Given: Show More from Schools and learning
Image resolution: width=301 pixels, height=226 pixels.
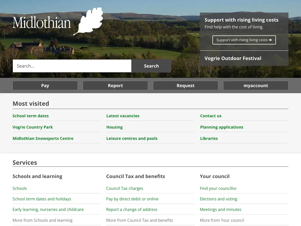Looking at the screenshot, I should [x=42, y=220].
